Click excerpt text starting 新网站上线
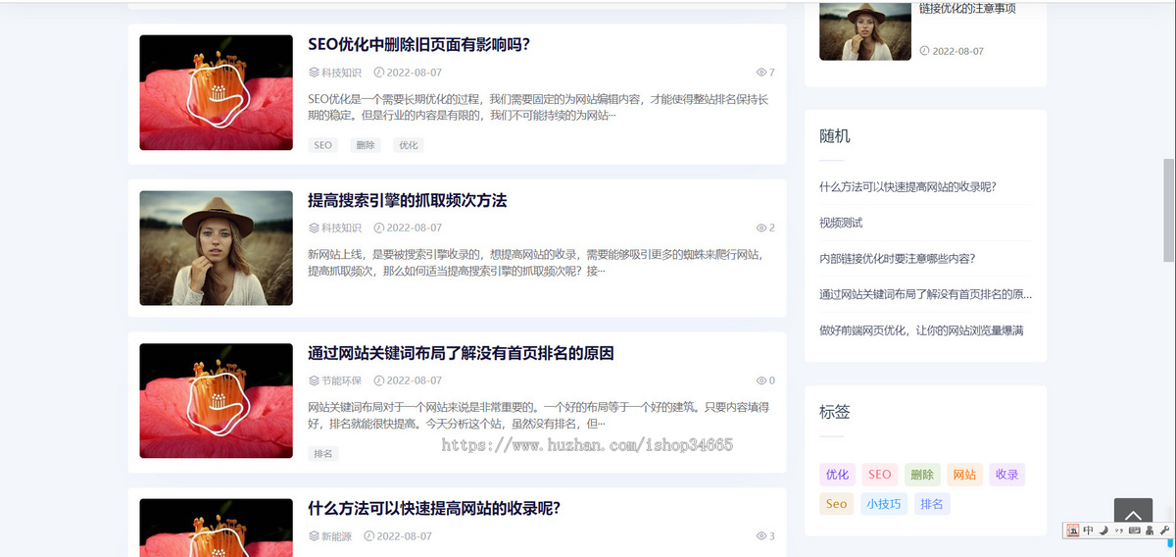Image resolution: width=1176 pixels, height=557 pixels. (x=535, y=262)
